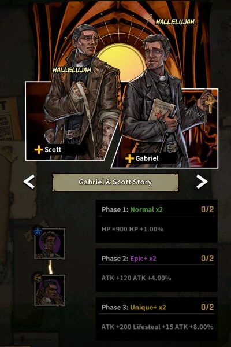Go to next story with right arrow
This screenshot has height=347, width=231.
click(202, 182)
